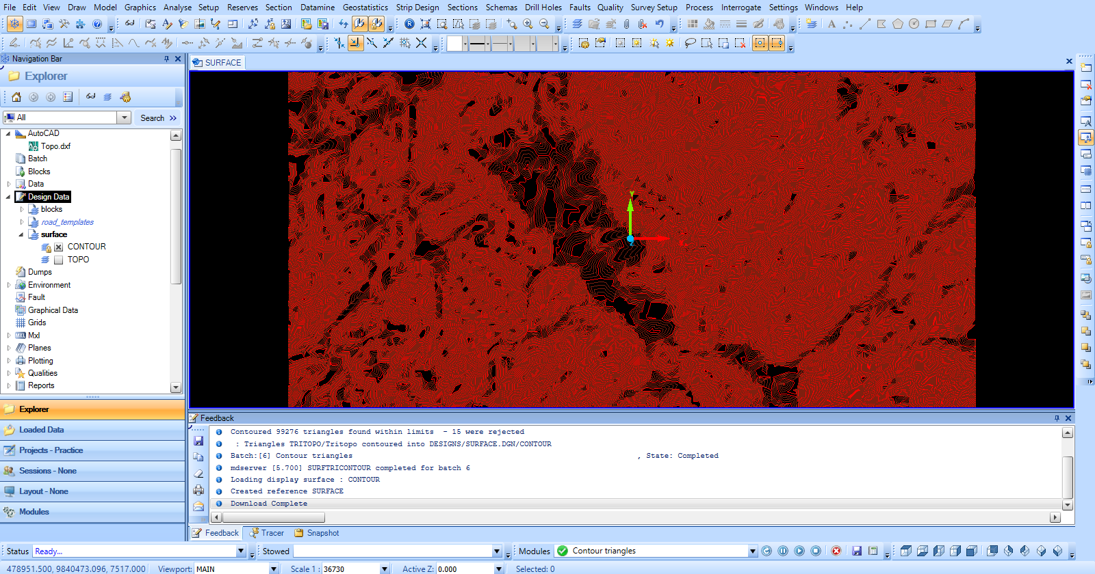Screen dimensions: 1095x574
Task: Select the Undo arrow icon in toolbar
Action: point(659,24)
